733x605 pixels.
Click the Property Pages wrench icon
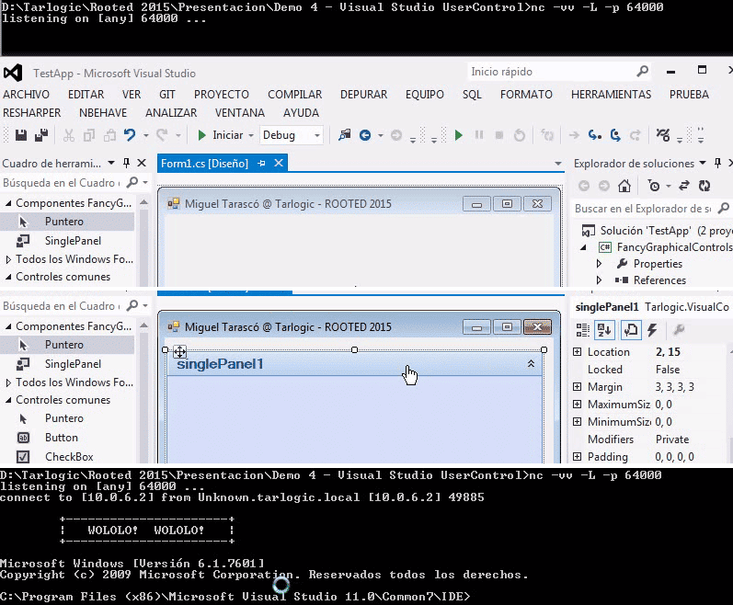click(679, 330)
